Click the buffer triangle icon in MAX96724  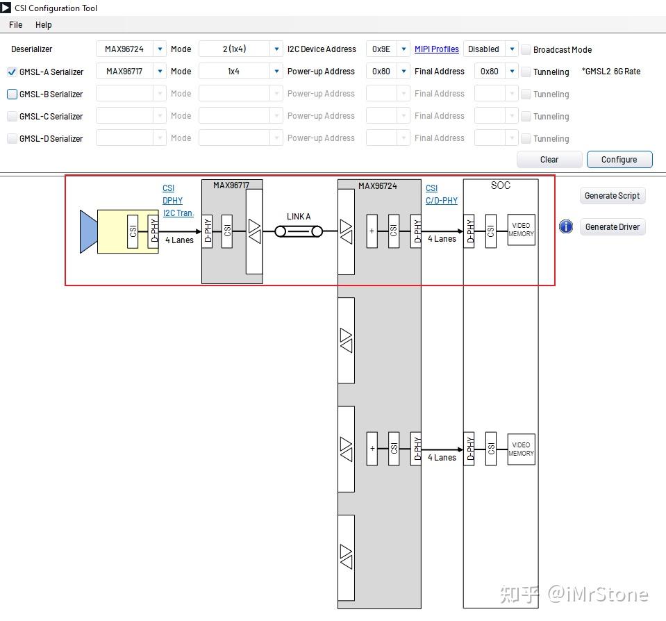tap(346, 233)
